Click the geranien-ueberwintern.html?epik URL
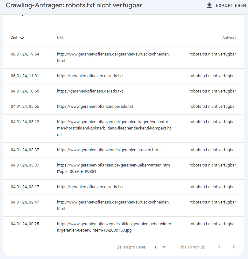This screenshot has width=248, height=259. pyautogui.click(x=113, y=168)
